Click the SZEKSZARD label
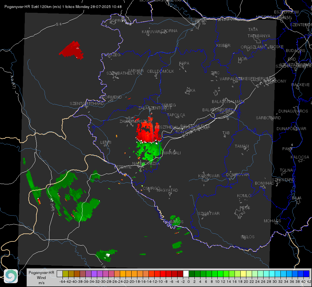This screenshot has height=287, width=312. coord(283,180)
